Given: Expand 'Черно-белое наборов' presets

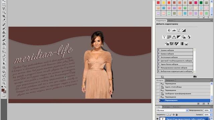Looking at the screenshot, I should point(159,64).
